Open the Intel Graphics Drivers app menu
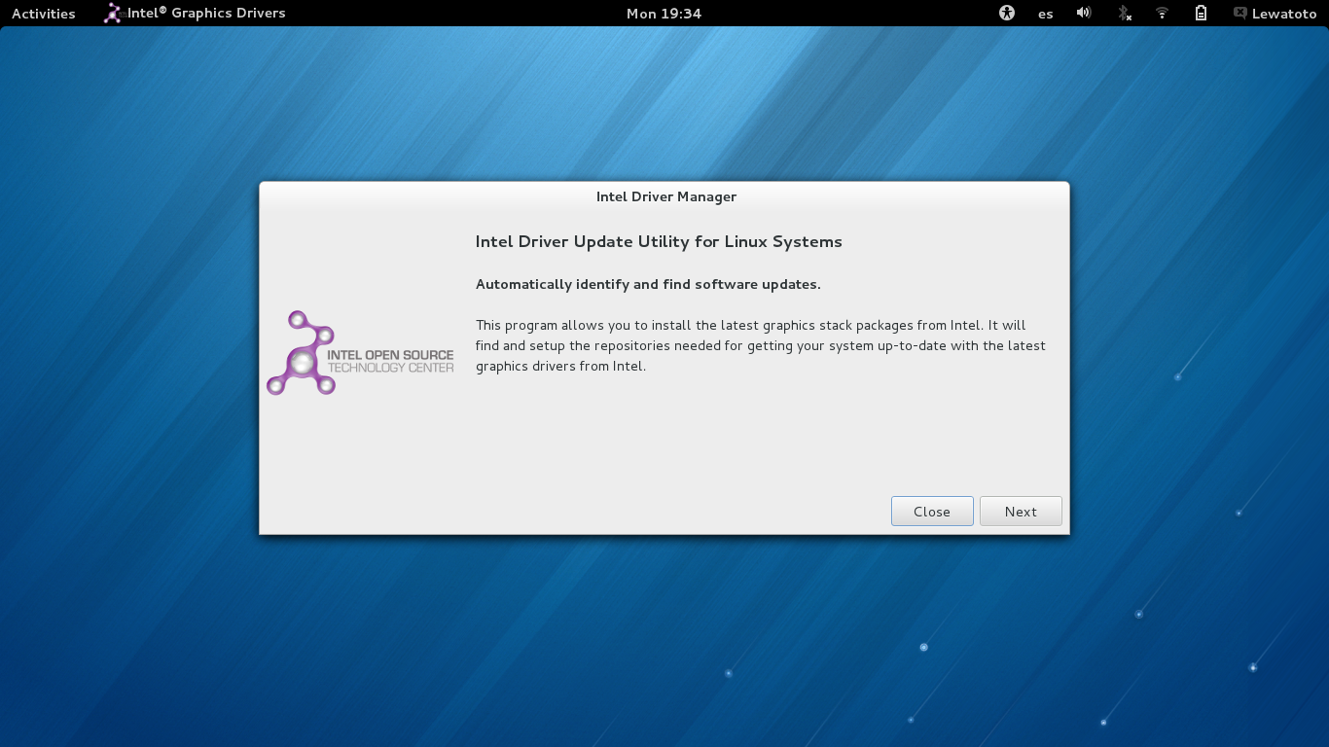Viewport: 1329px width, 747px height. click(195, 14)
